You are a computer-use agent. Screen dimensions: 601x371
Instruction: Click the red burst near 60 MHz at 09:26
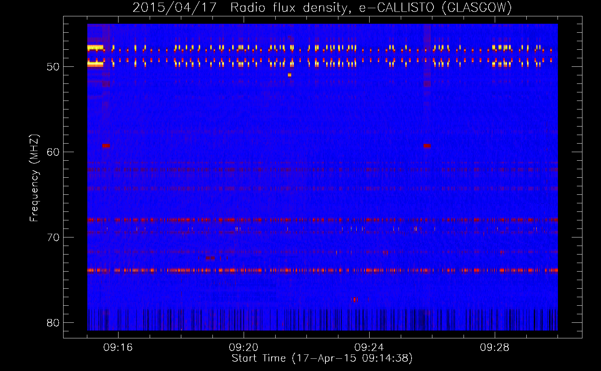click(427, 146)
